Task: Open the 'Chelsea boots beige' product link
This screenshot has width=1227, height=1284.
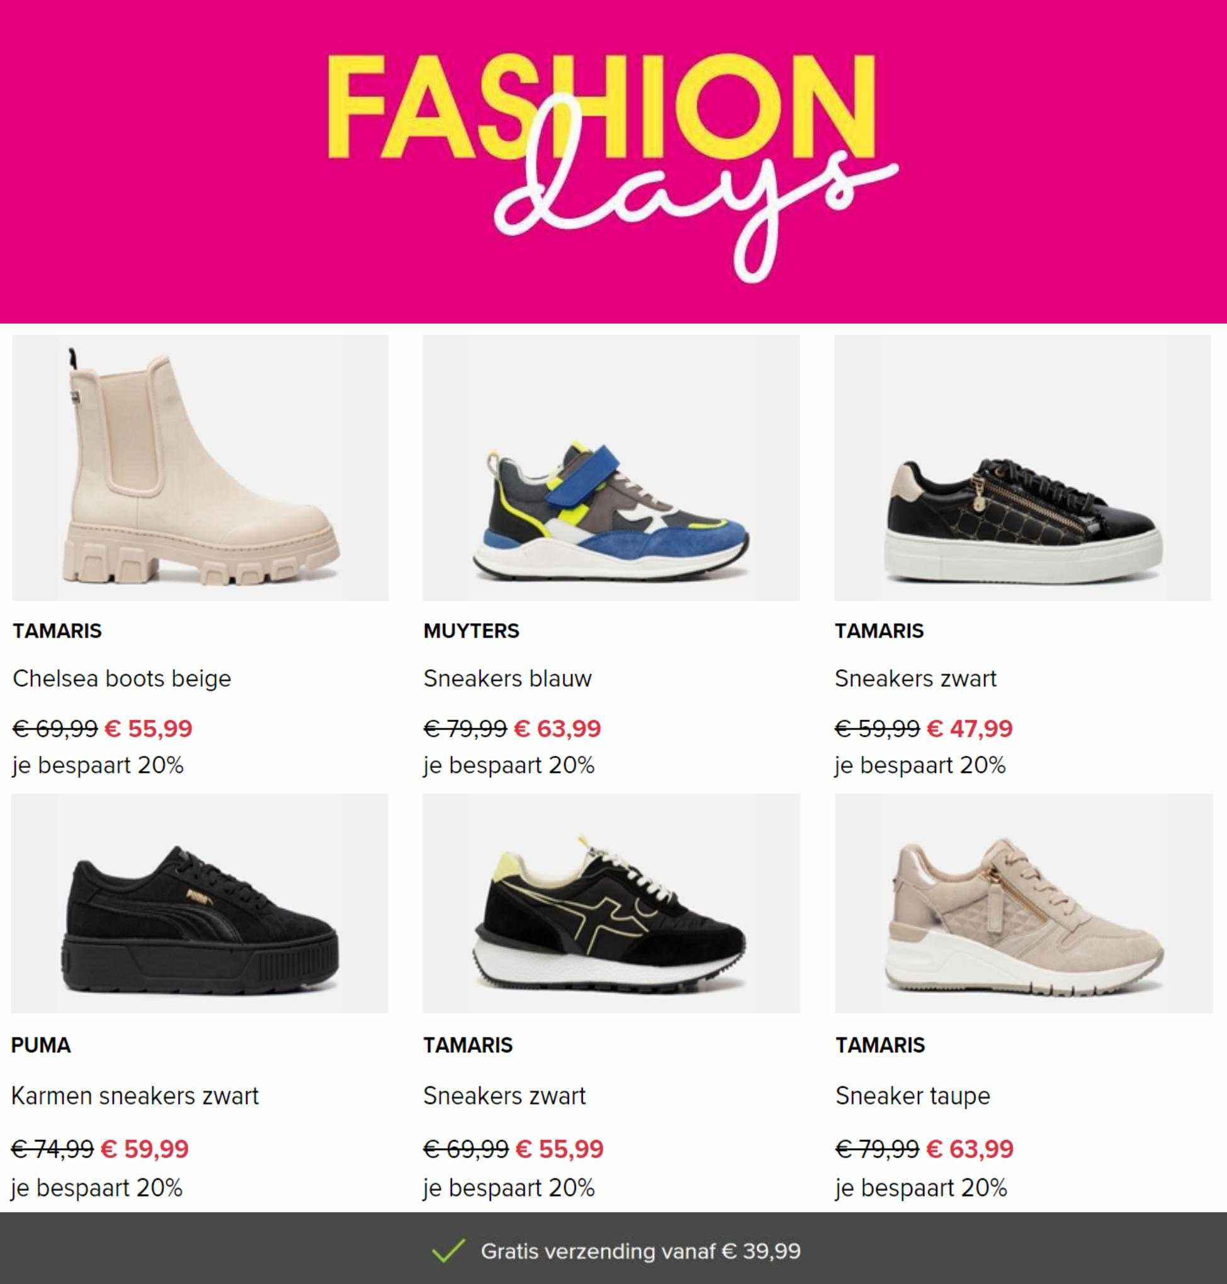Action: 122,679
